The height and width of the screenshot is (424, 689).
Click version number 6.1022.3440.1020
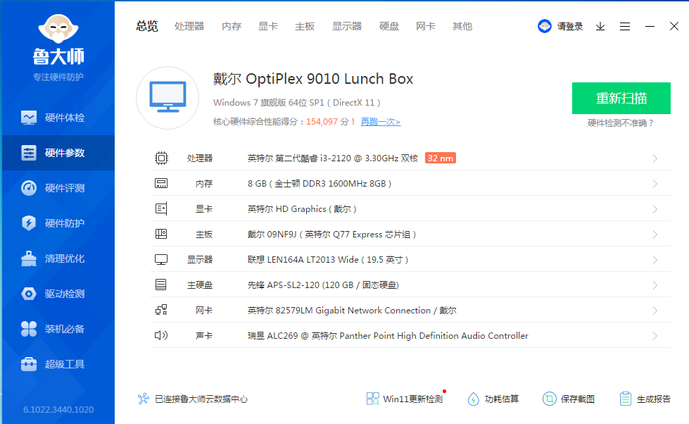pos(58,409)
